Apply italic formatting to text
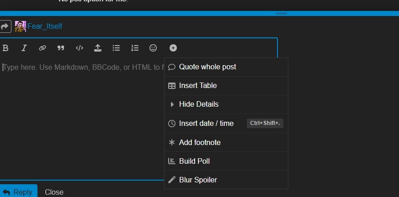 tap(24, 48)
